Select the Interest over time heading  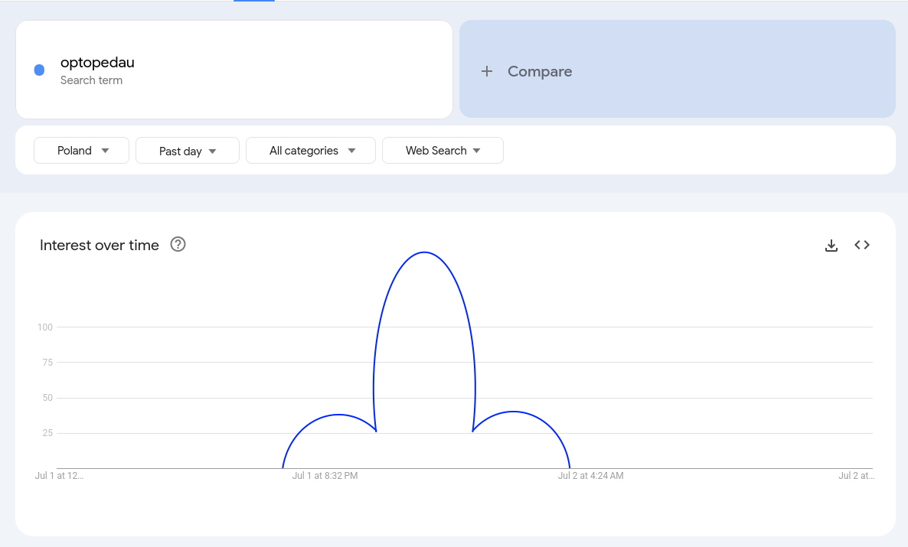point(100,246)
